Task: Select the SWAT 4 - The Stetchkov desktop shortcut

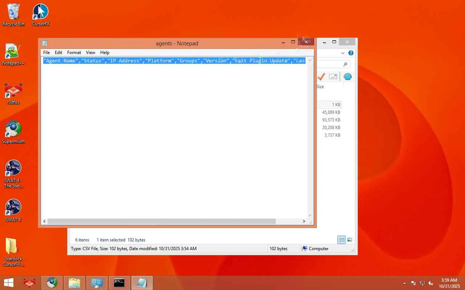Action: pos(13,174)
